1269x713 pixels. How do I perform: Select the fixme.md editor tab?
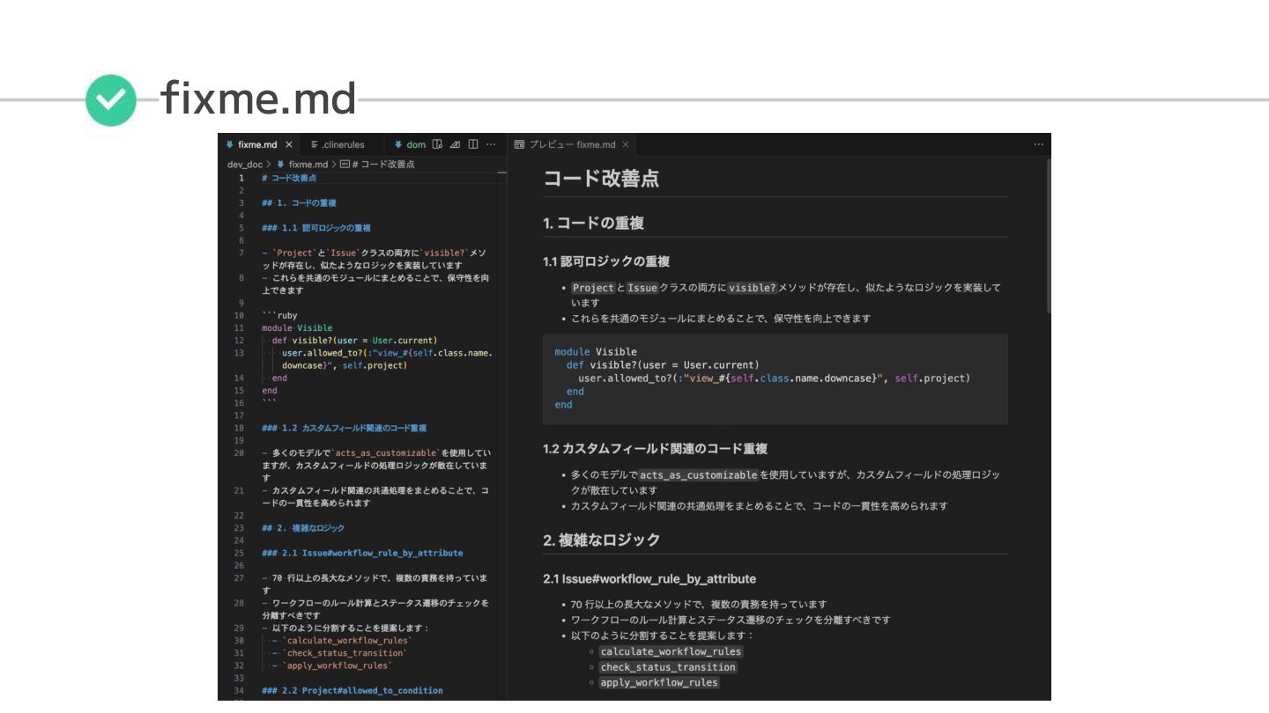click(x=258, y=144)
